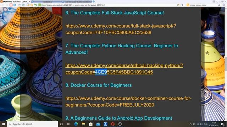Viewport: 227px width, 127px height.
Task: Click the address bar URL field
Action: [107, 5]
